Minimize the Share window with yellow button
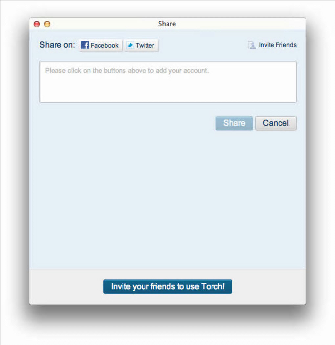 click(47, 24)
